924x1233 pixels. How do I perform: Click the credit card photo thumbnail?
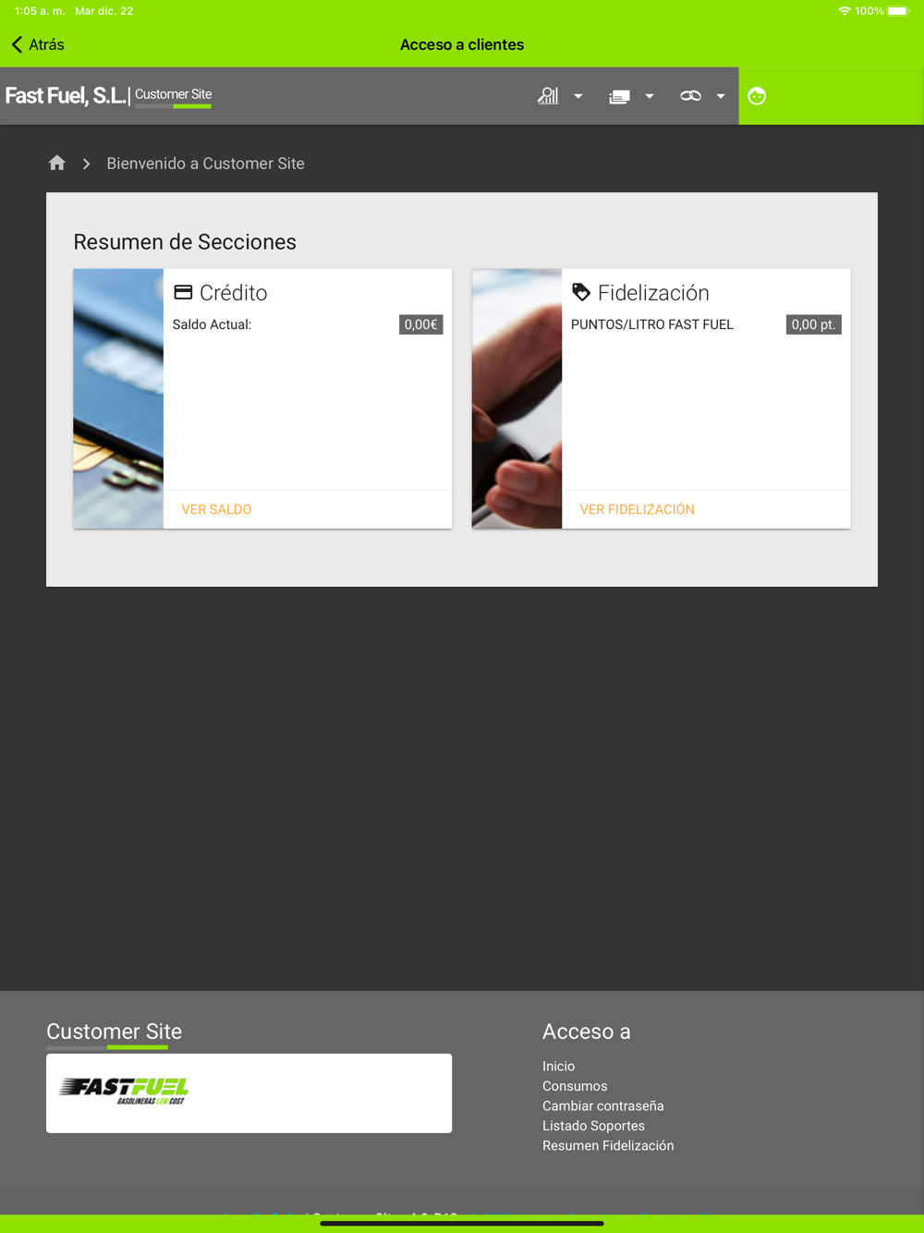click(x=118, y=398)
